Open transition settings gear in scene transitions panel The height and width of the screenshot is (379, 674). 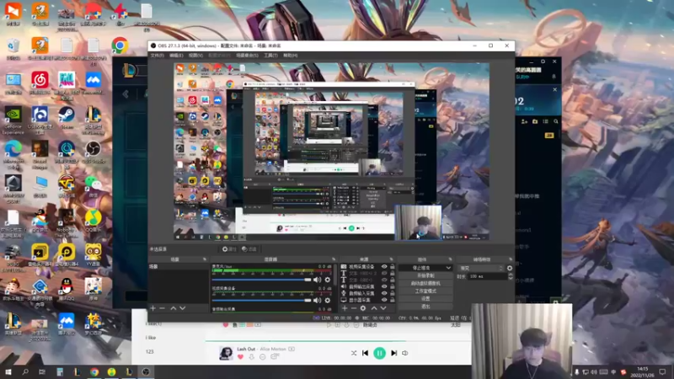[x=510, y=268]
